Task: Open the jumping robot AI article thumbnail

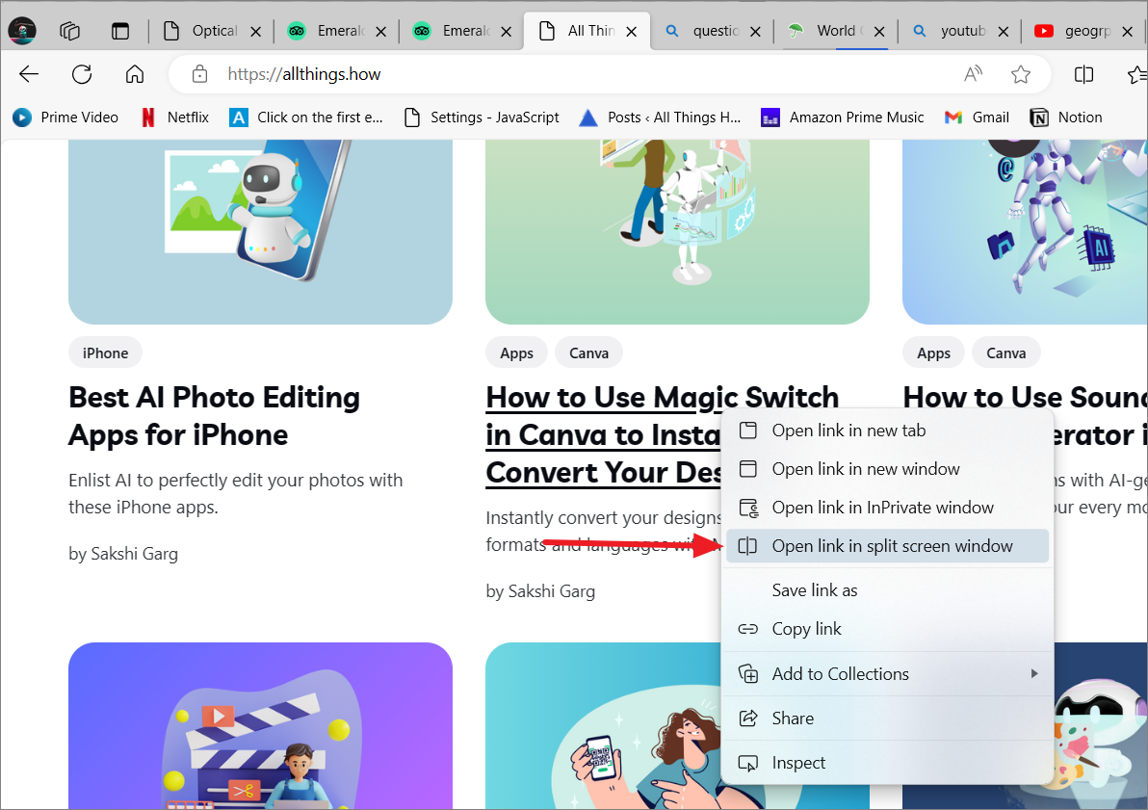Action: click(1025, 231)
